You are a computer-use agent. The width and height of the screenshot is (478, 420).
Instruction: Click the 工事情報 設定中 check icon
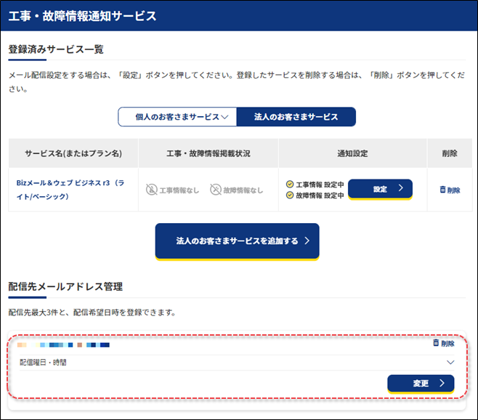tap(290, 185)
